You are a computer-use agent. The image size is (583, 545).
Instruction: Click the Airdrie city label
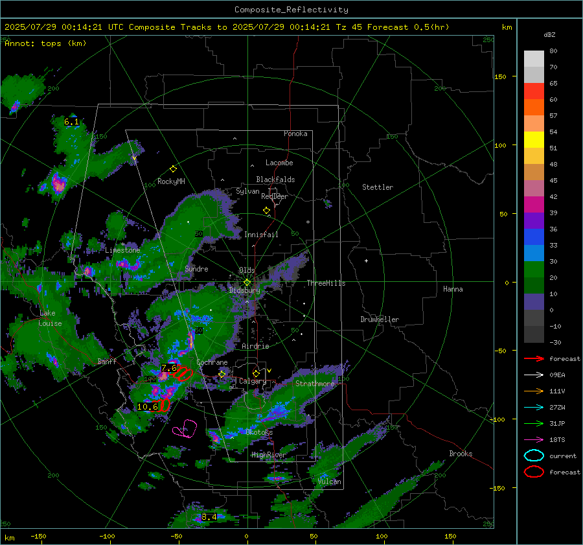pos(255,346)
